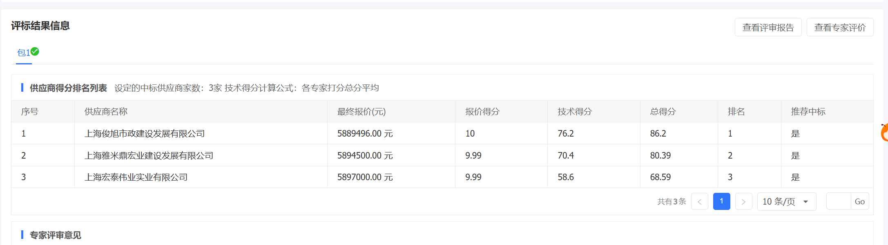Image resolution: width=888 pixels, height=245 pixels.
Task: Click the 专家评审意见 section heading
Action: pyautogui.click(x=56, y=235)
